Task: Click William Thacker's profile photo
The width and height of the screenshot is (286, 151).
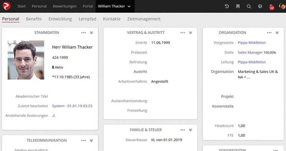Action: pos(26,60)
